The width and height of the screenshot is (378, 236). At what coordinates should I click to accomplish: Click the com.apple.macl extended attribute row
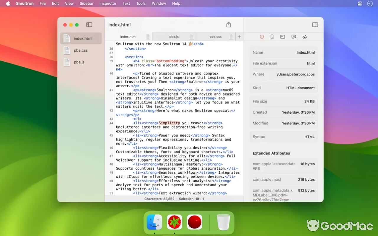(283, 179)
